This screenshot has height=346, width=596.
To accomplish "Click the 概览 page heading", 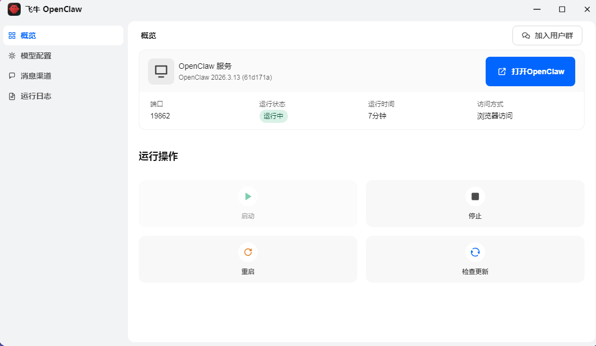I will coord(148,35).
